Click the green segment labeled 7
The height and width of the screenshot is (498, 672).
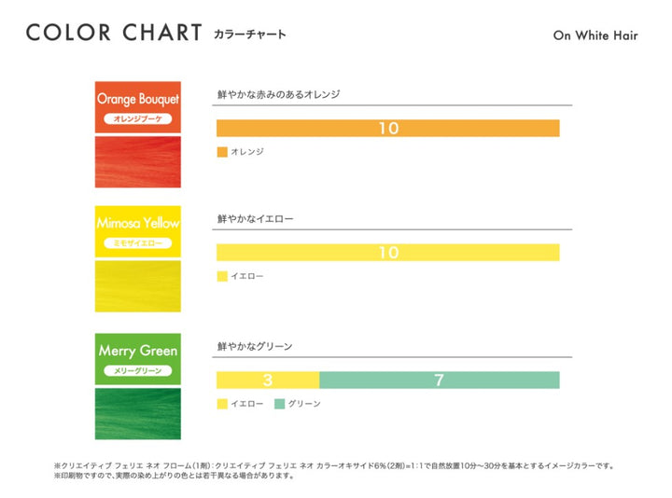(439, 380)
